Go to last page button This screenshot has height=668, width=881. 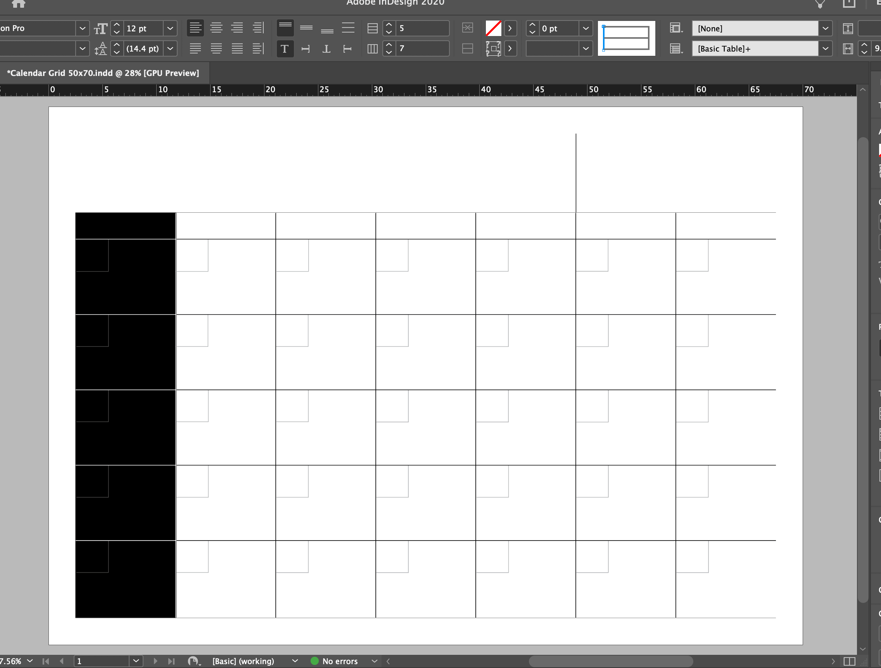pos(171,661)
